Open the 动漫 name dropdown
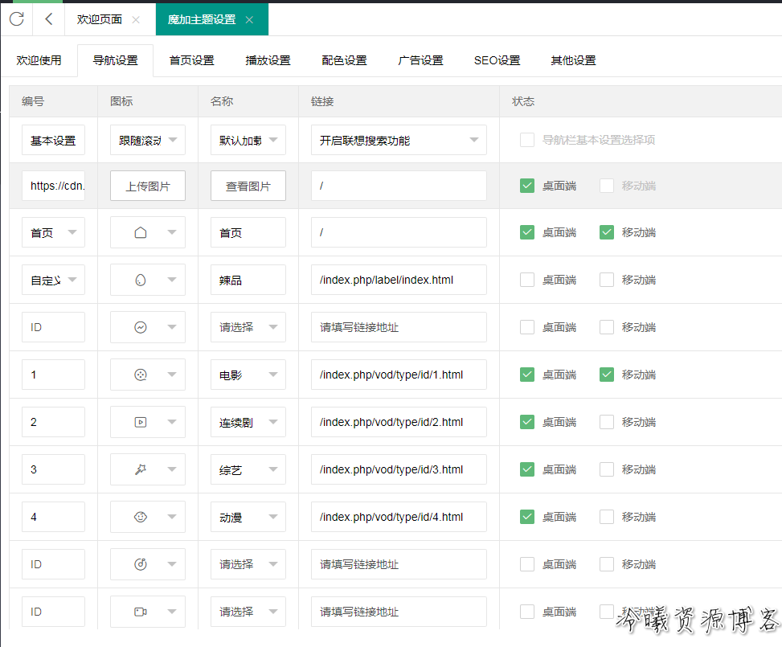This screenshot has height=647, width=782. point(248,517)
